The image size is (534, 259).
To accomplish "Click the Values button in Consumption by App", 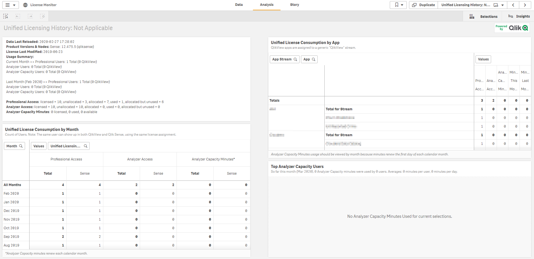I will coord(483,59).
